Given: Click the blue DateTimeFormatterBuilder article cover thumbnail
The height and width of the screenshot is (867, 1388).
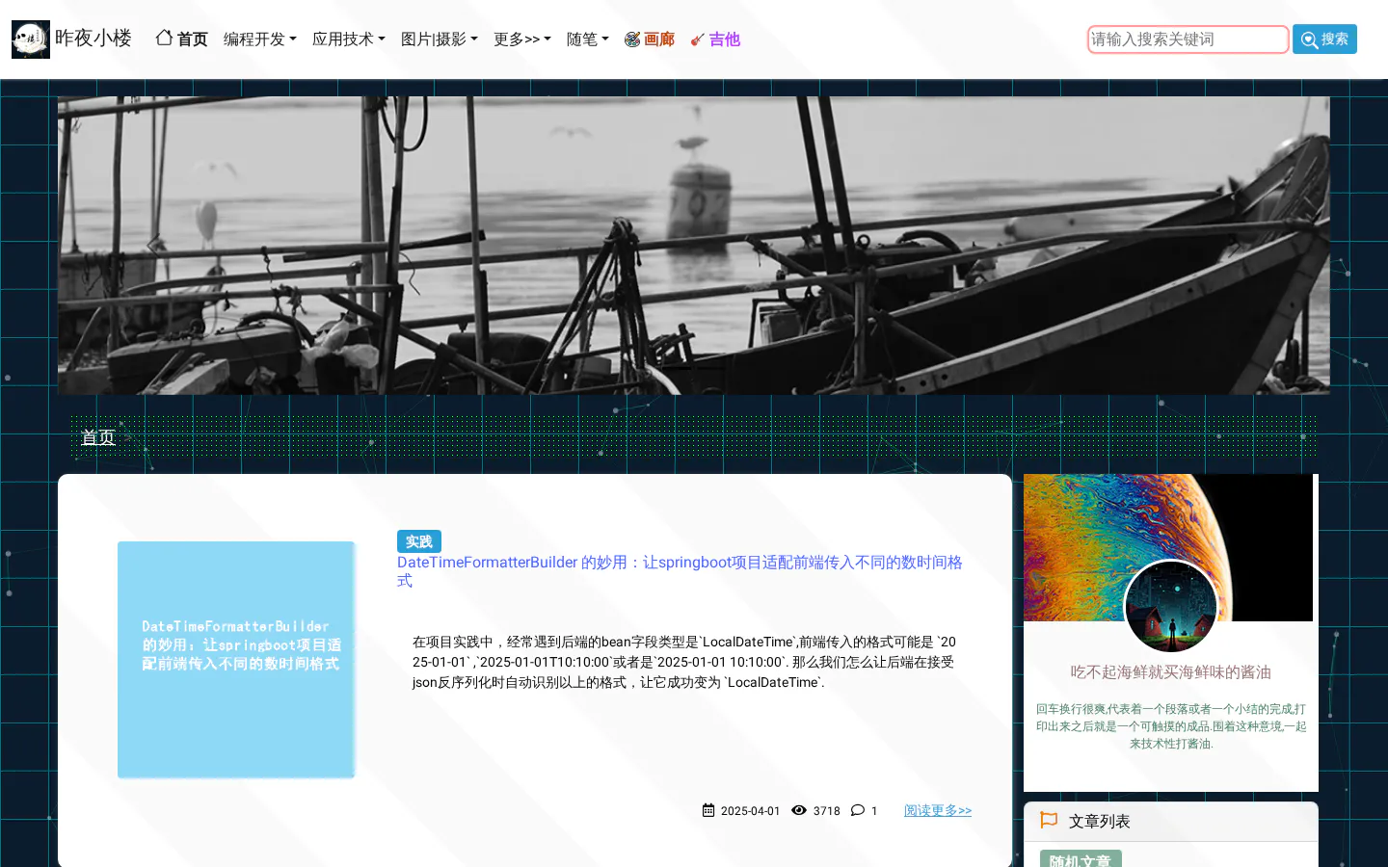Looking at the screenshot, I should coord(236,660).
